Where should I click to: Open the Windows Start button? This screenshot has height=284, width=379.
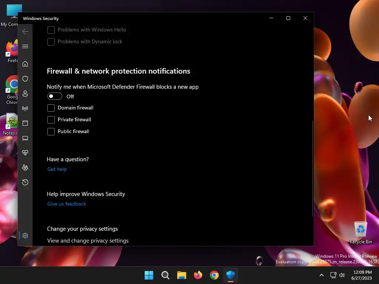pyautogui.click(x=149, y=275)
